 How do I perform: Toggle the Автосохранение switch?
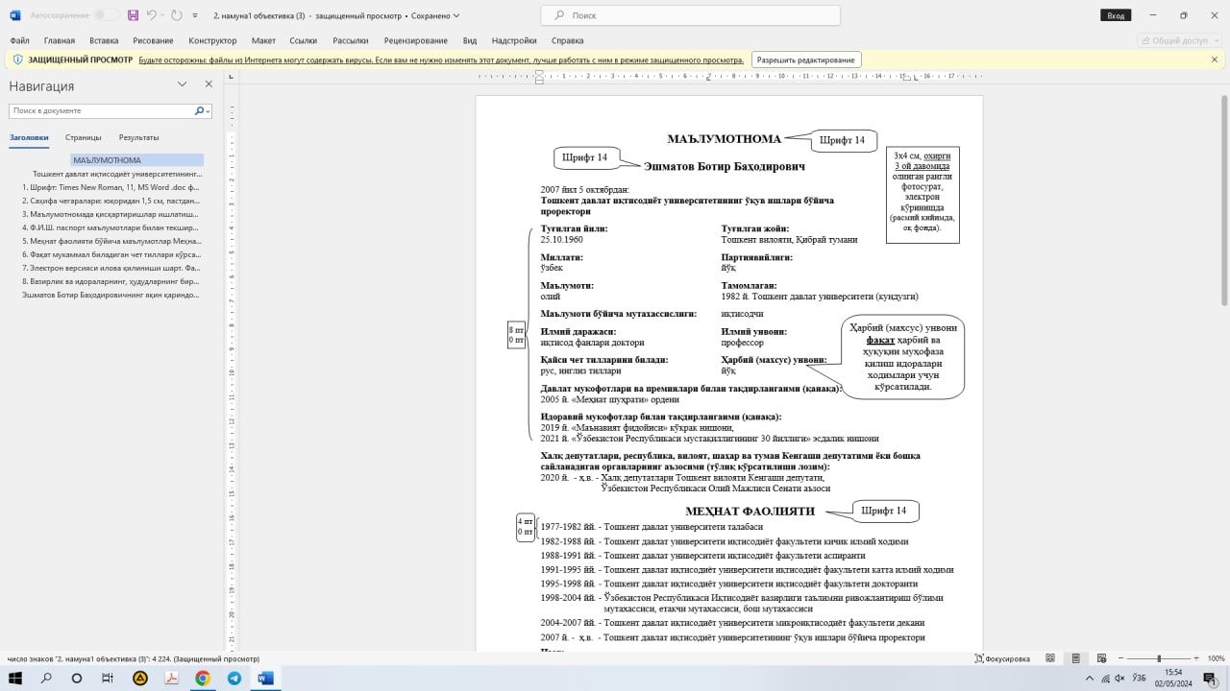click(x=107, y=15)
